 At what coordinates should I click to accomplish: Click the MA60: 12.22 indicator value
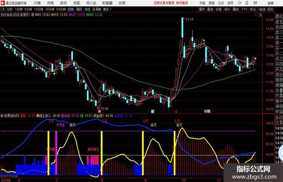click(94, 15)
